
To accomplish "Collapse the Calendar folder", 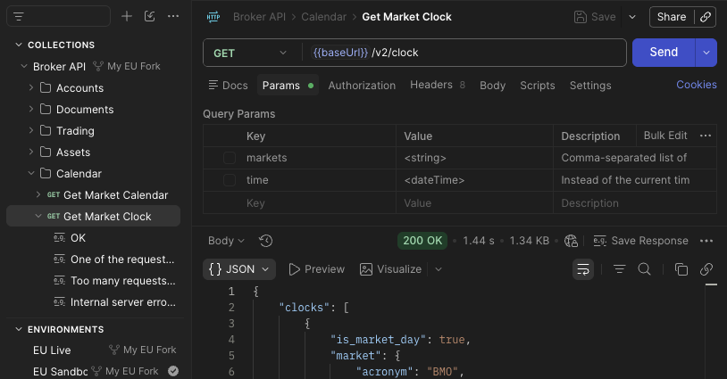I will coord(31,174).
